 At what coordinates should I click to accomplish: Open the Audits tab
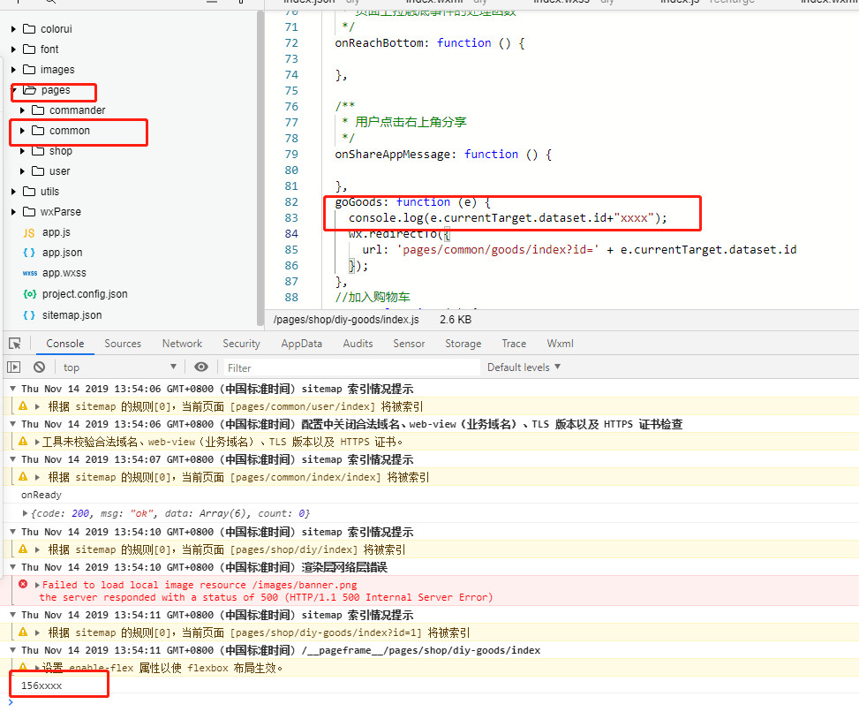(x=358, y=344)
